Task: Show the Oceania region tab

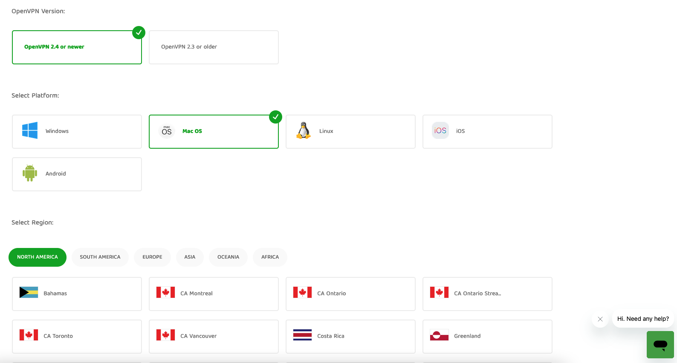Action: [x=228, y=257]
